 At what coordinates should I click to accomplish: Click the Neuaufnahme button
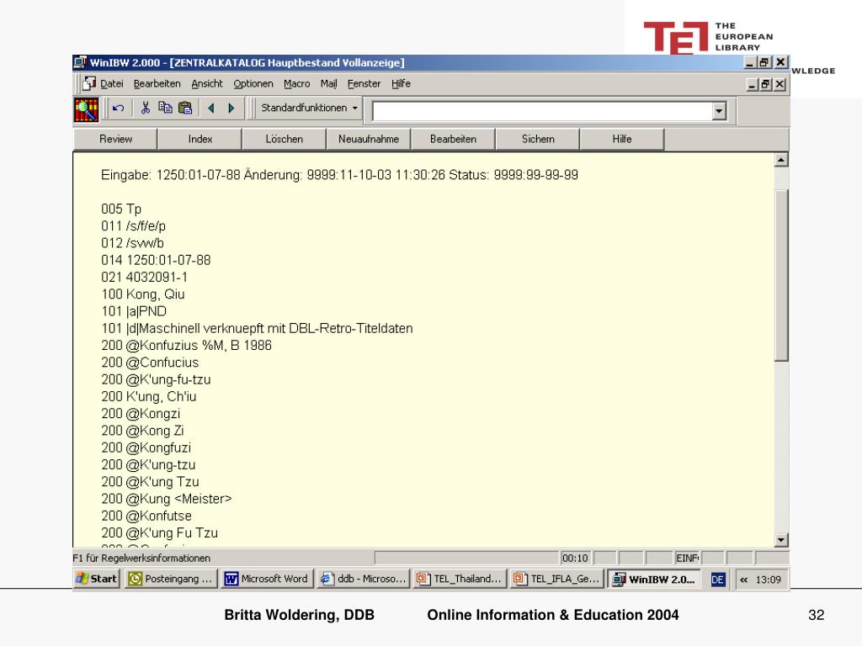pos(369,139)
